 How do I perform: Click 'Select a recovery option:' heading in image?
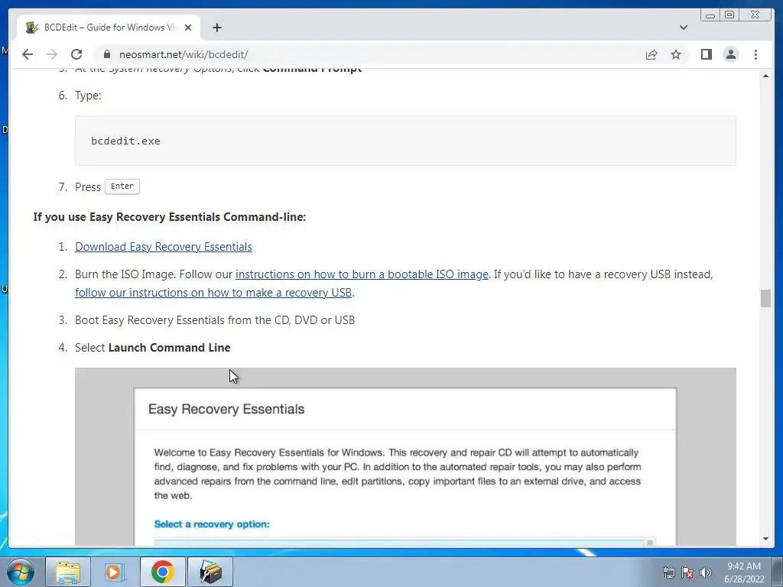212,524
